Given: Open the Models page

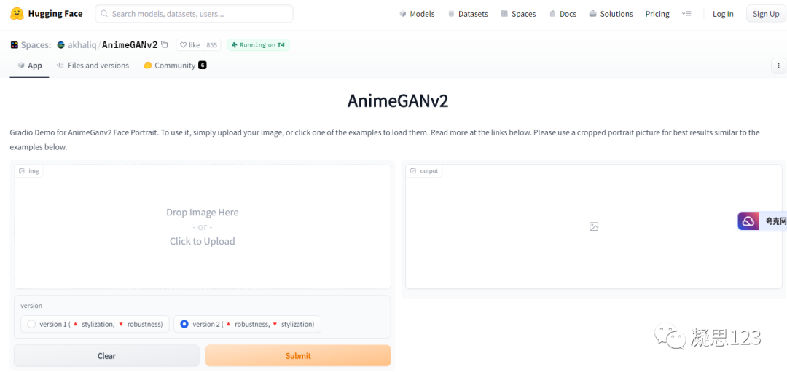Looking at the screenshot, I should (x=417, y=14).
